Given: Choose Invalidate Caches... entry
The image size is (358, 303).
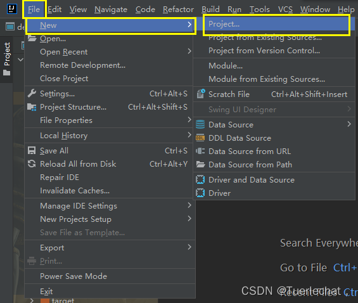Looking at the screenshot, I should [109, 190].
